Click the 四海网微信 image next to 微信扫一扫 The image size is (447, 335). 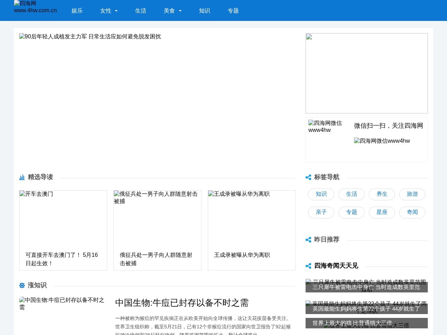[382, 141]
